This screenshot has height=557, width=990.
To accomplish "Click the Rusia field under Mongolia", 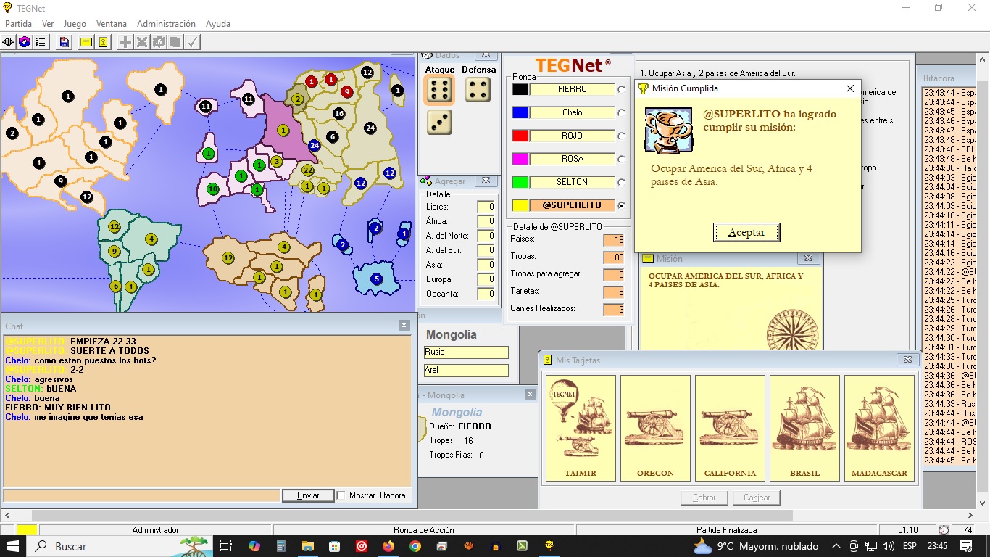I will 466,352.
